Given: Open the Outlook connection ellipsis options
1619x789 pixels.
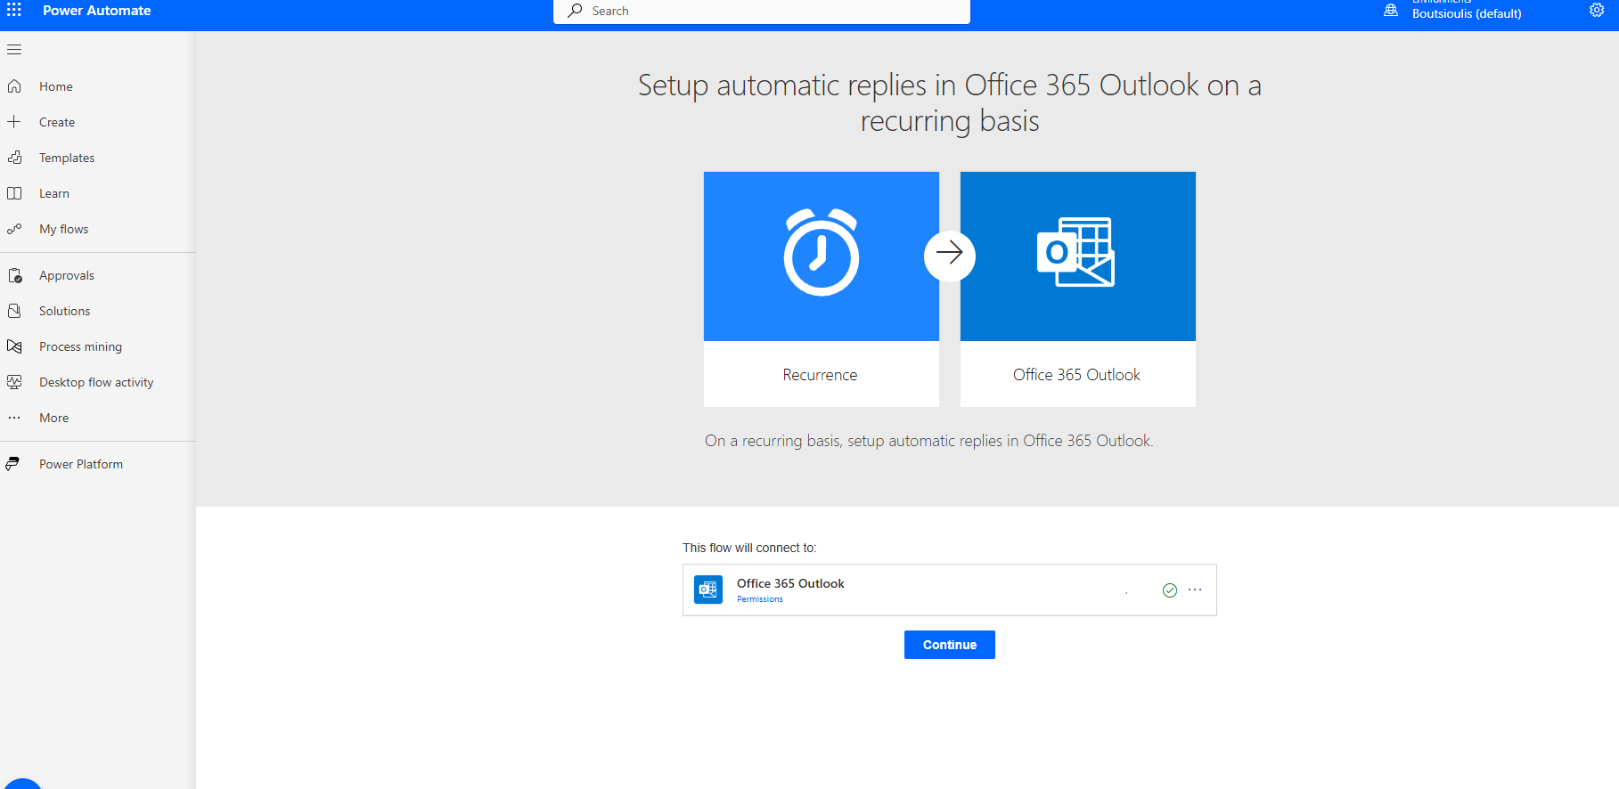Looking at the screenshot, I should click(1195, 590).
